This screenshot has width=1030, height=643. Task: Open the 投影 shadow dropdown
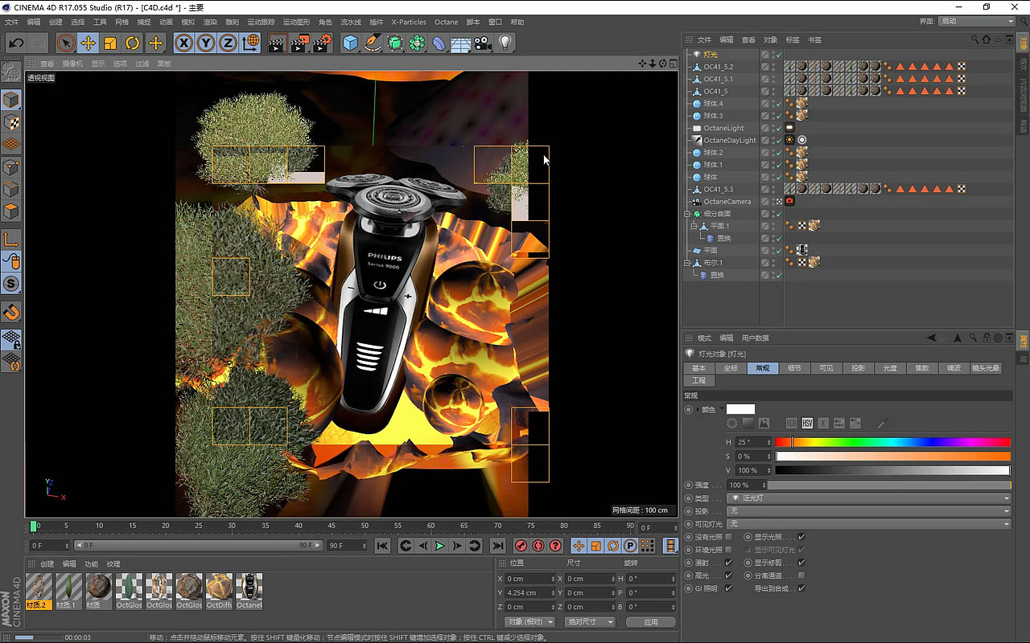click(x=869, y=511)
